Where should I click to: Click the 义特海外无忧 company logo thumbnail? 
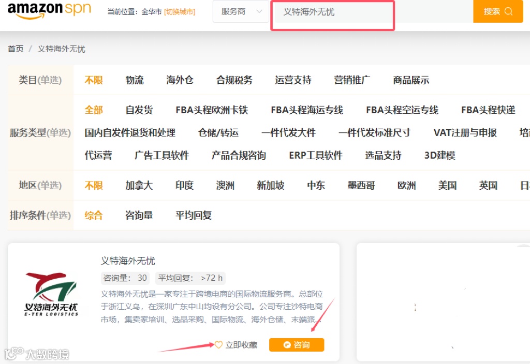(51, 294)
